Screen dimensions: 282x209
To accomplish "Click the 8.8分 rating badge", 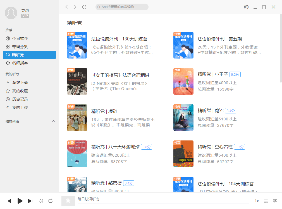I will point(147,147).
